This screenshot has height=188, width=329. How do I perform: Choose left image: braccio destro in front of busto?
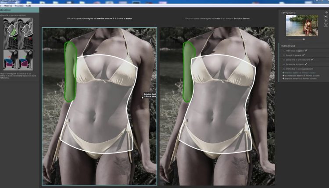(x=100, y=106)
